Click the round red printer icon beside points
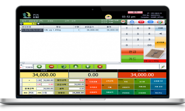185x111 pixels. click(123, 22)
